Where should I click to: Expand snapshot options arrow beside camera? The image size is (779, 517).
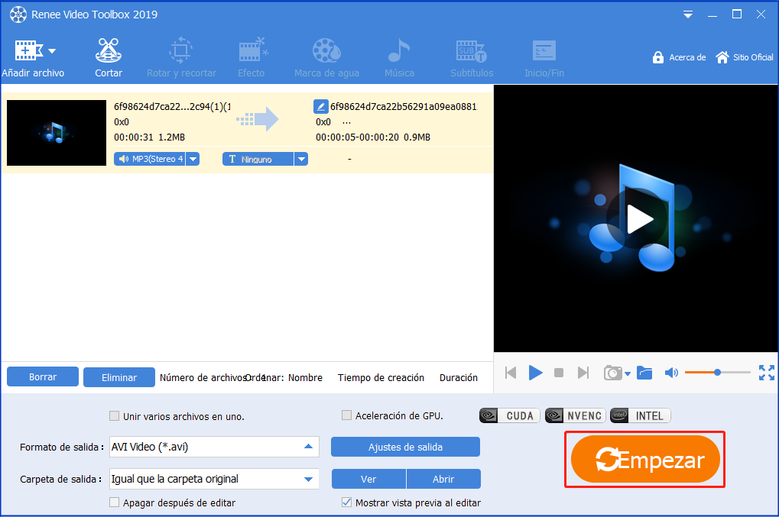628,373
